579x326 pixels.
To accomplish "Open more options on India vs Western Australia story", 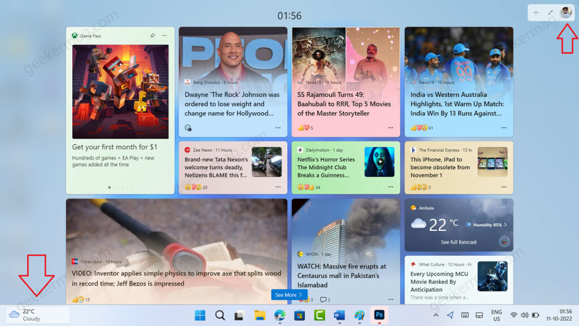I will pos(504,128).
